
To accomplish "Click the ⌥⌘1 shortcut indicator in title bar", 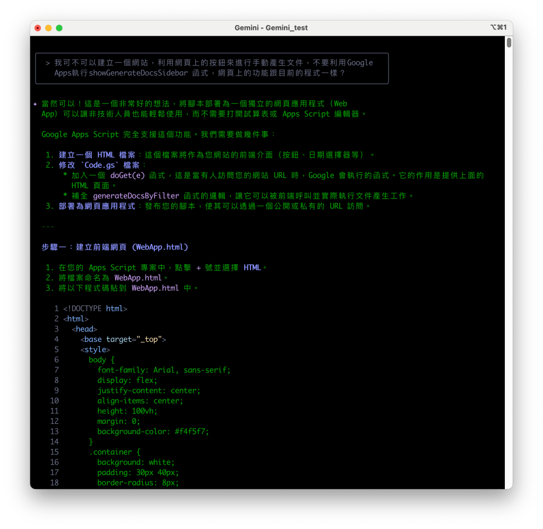I will (x=498, y=28).
